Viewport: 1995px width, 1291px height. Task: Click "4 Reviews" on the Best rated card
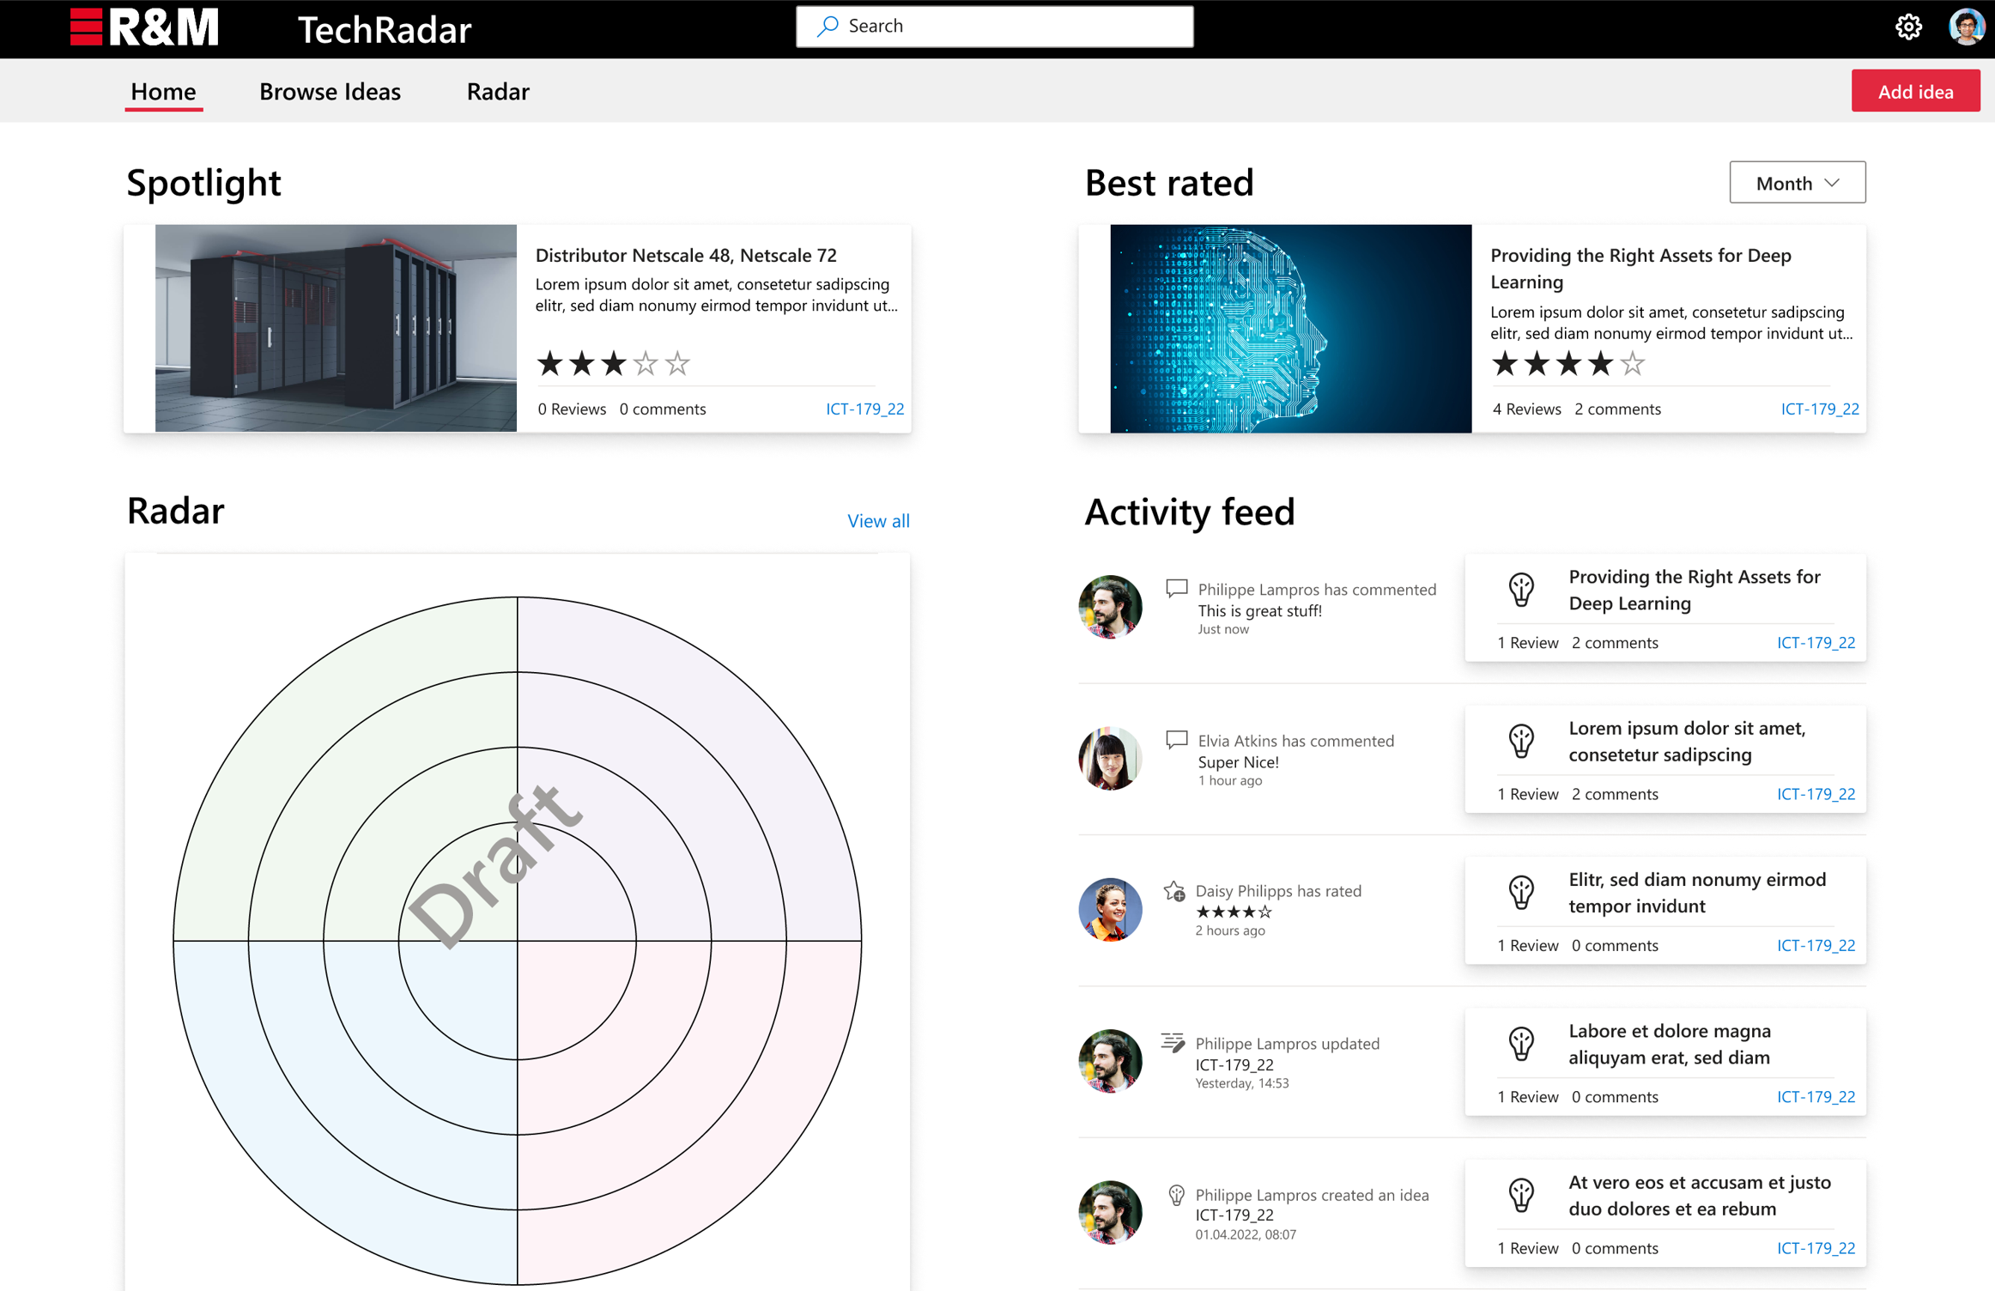coord(1526,409)
